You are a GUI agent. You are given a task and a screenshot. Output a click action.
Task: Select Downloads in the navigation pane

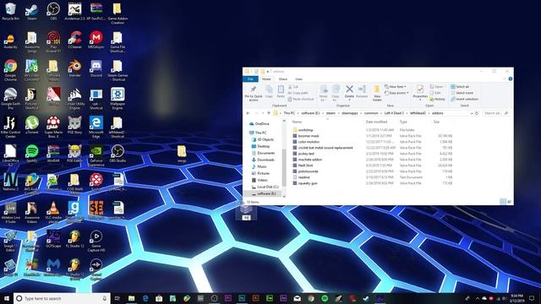pos(263,160)
